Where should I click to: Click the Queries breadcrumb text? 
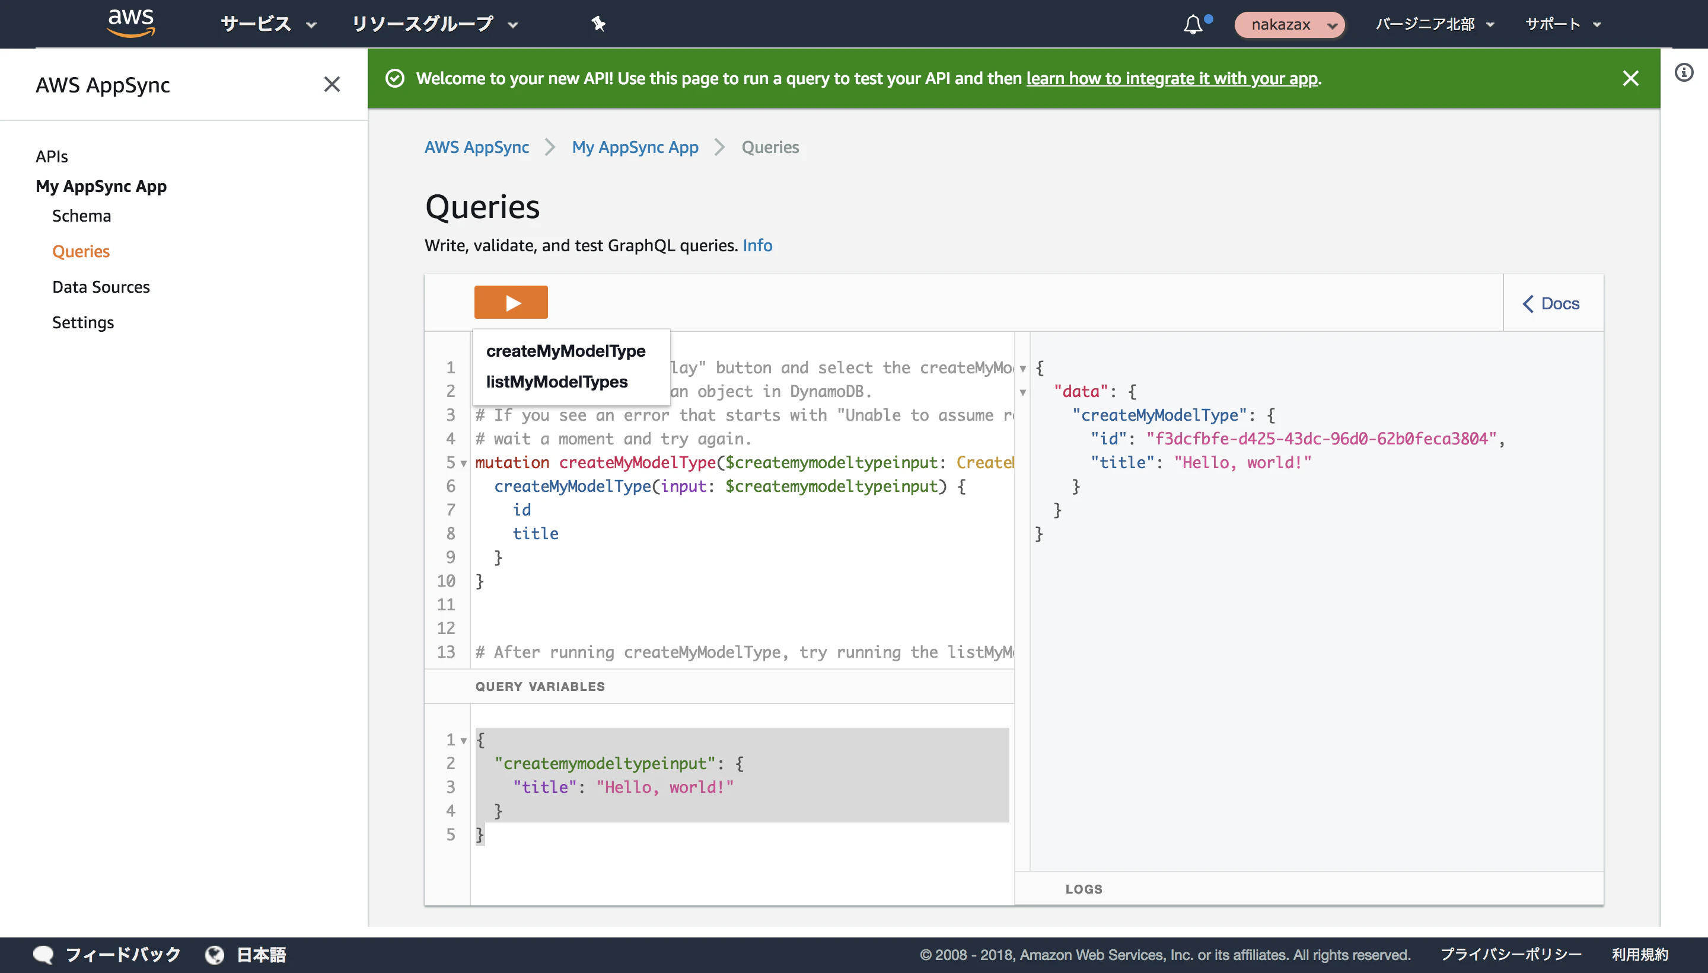770,147
